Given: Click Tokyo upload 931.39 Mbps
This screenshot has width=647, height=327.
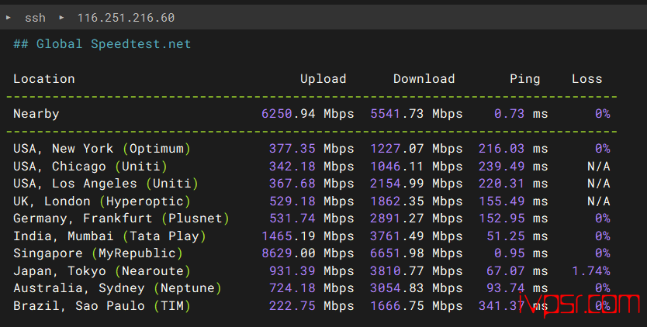Looking at the screenshot, I should (312, 271).
